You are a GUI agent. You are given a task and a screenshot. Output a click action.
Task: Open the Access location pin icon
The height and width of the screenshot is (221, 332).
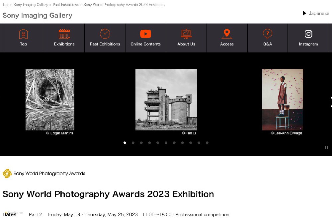click(x=227, y=34)
